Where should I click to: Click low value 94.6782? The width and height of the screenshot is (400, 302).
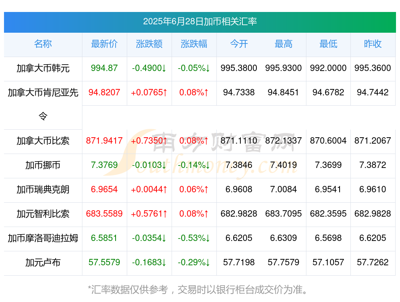pyautogui.click(x=328, y=92)
